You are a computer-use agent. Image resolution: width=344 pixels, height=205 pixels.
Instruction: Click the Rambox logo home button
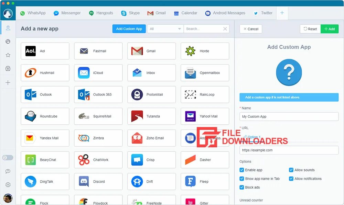(8, 13)
